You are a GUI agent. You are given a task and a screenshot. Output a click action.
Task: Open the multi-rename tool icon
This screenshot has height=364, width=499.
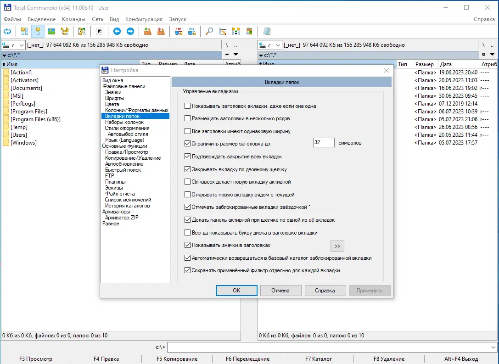(223, 31)
